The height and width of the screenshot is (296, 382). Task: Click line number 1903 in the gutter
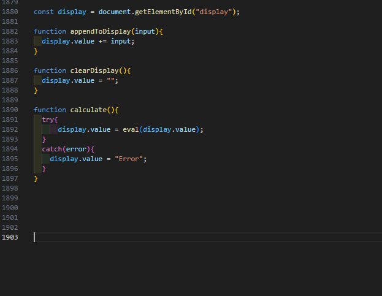(10, 237)
